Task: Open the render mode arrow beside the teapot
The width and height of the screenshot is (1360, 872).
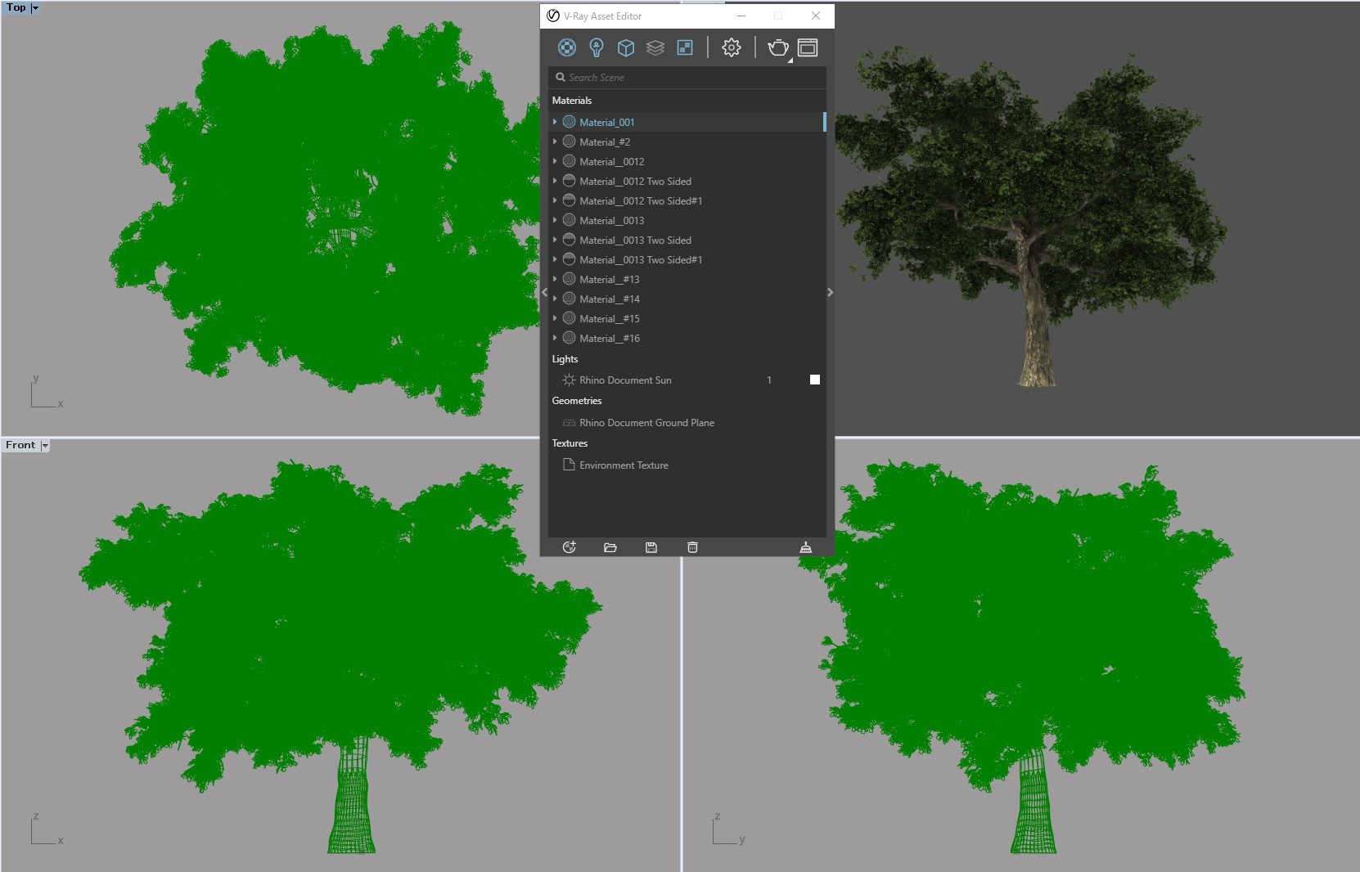Action: pyautogui.click(x=790, y=60)
